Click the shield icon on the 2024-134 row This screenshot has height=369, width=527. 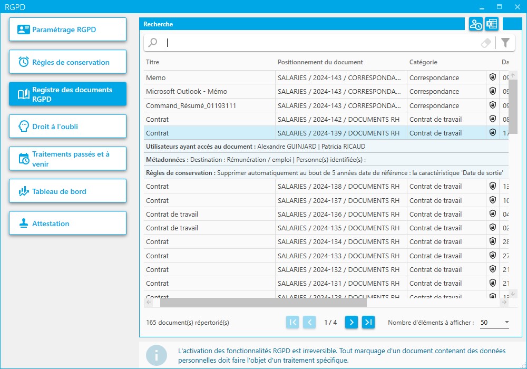click(x=493, y=241)
